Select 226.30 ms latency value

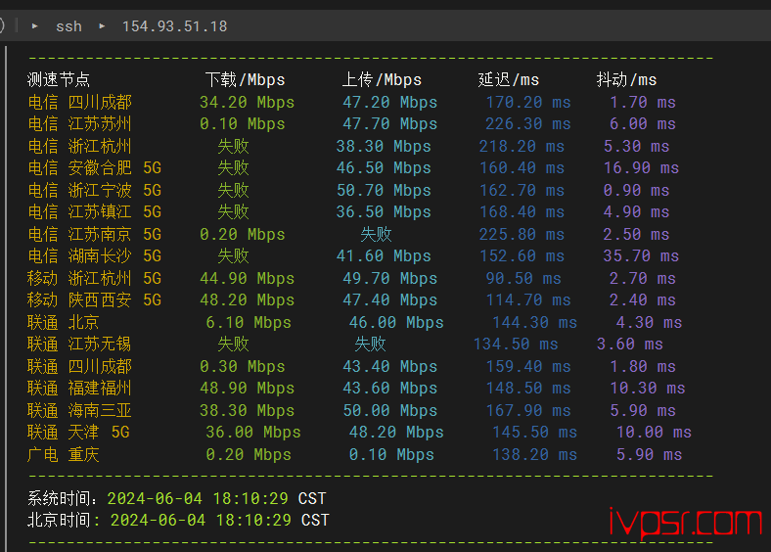click(x=528, y=124)
